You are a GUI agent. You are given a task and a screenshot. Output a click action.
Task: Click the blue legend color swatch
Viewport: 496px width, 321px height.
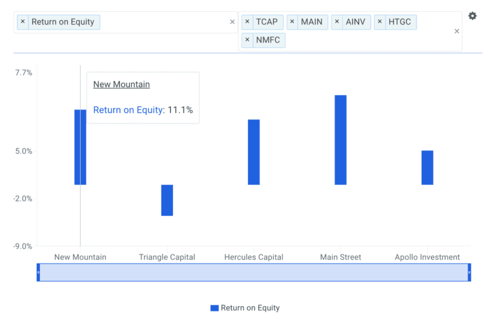[214, 308]
